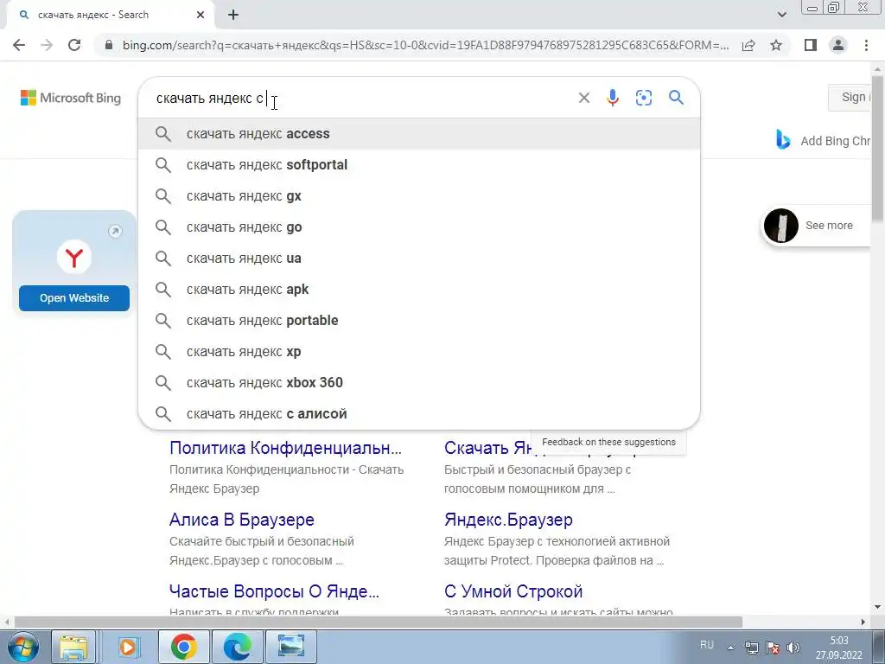885x664 pixels.
Task: Click the blue search magnifier button
Action: 676,98
